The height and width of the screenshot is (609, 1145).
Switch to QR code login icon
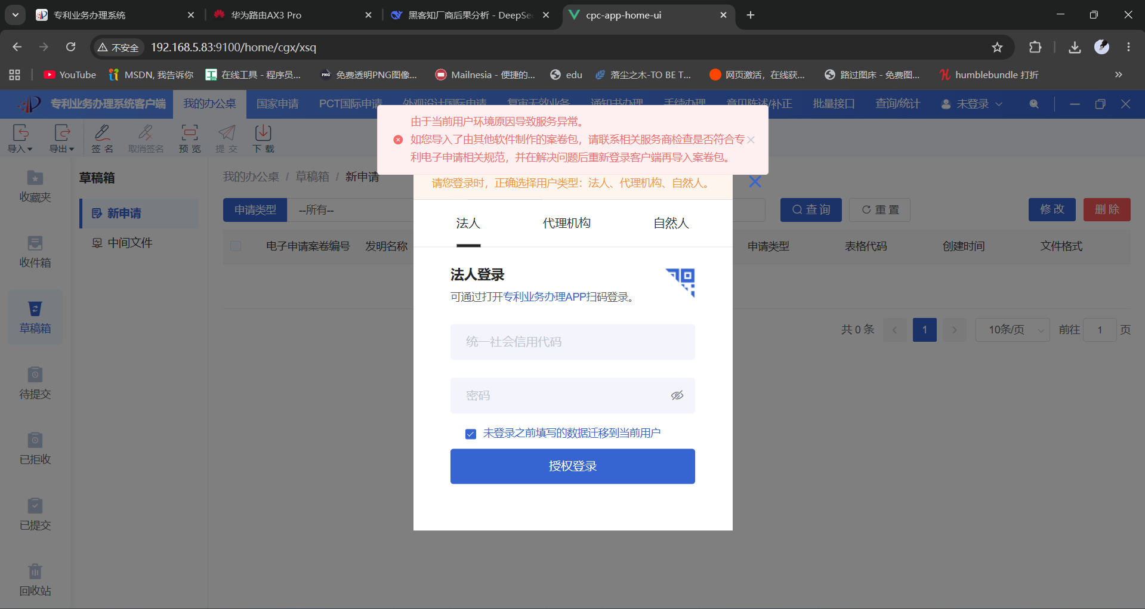(x=681, y=282)
